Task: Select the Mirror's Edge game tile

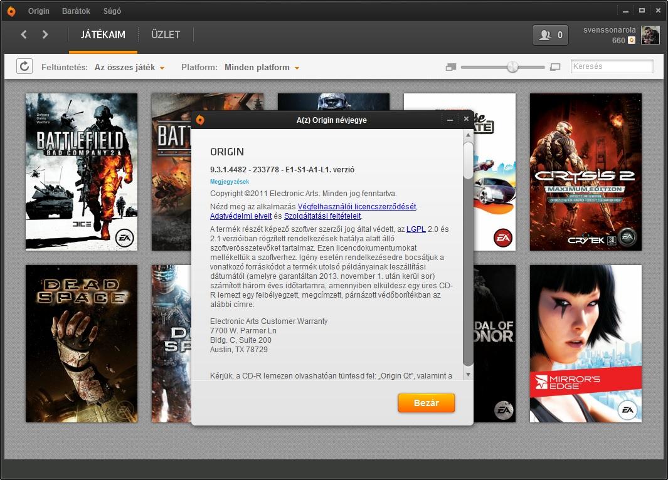Action: pos(586,344)
